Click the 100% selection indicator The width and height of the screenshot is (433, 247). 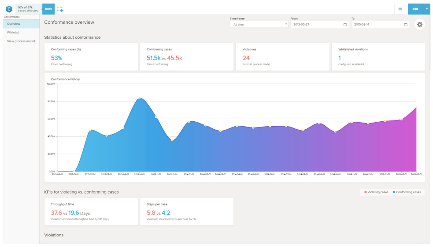point(48,9)
